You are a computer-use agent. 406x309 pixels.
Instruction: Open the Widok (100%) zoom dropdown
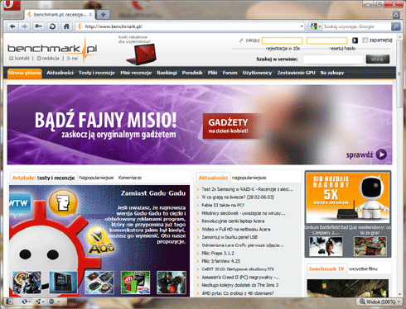(x=380, y=302)
